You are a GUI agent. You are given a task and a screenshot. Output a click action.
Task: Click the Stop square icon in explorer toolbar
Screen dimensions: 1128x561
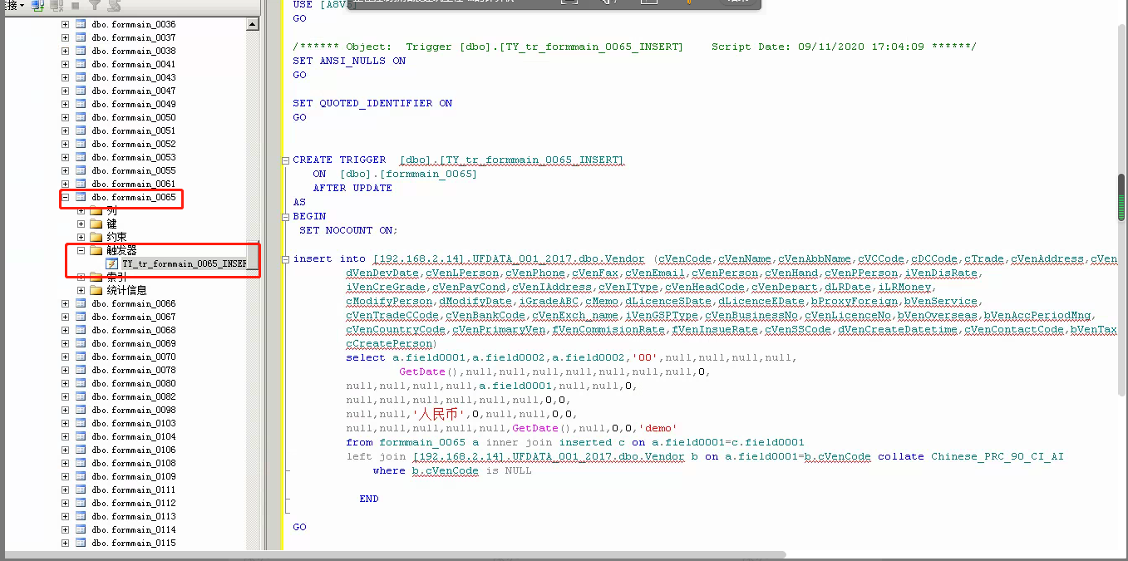76,5
